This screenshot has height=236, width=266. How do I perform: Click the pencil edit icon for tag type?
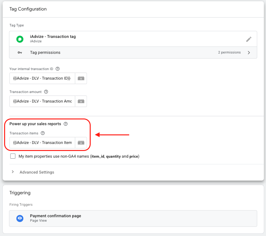(x=249, y=39)
